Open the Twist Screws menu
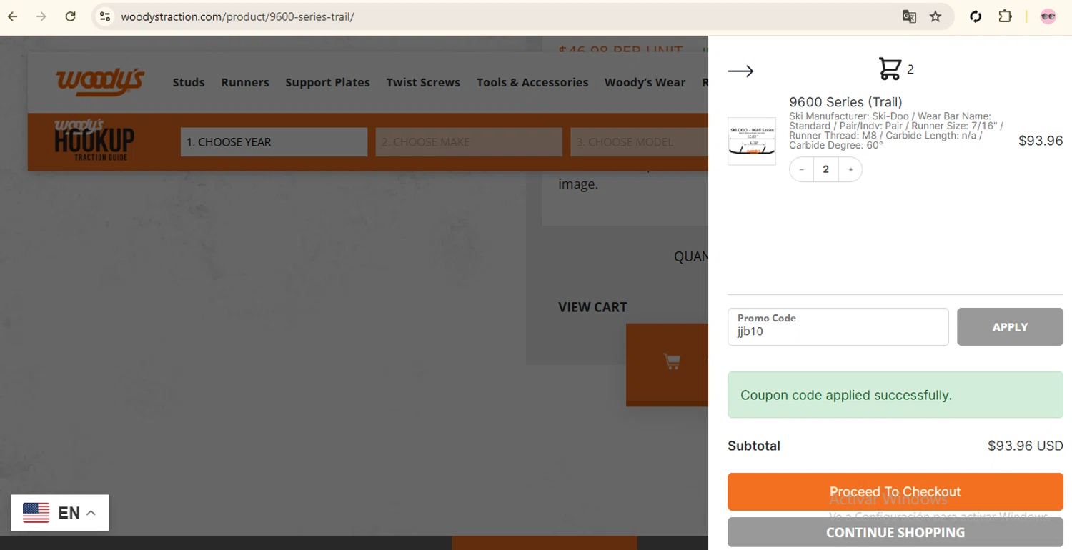The image size is (1072, 550). pyautogui.click(x=423, y=82)
